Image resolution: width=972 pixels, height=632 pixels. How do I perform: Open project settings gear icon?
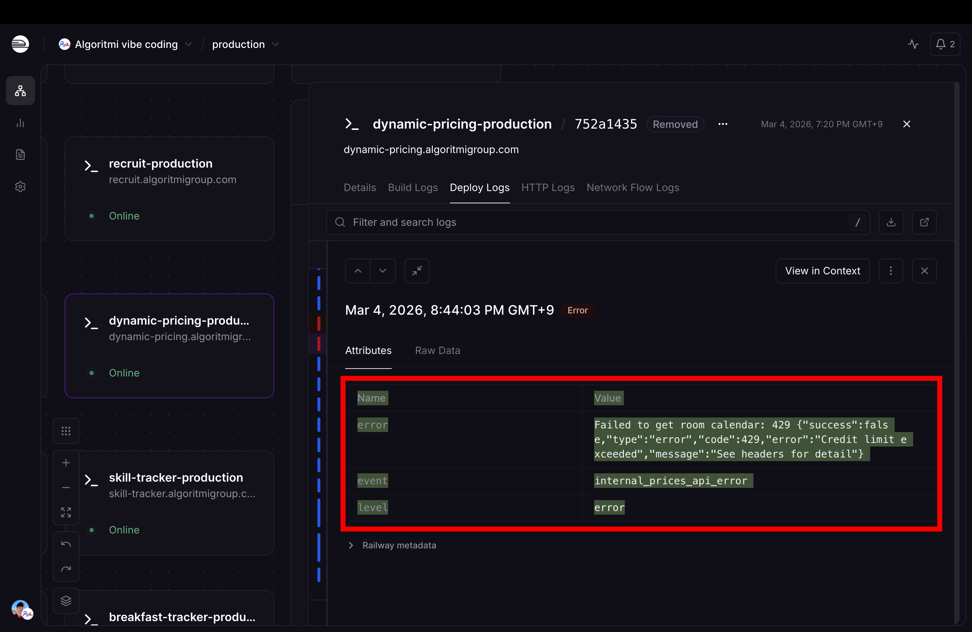click(x=20, y=186)
